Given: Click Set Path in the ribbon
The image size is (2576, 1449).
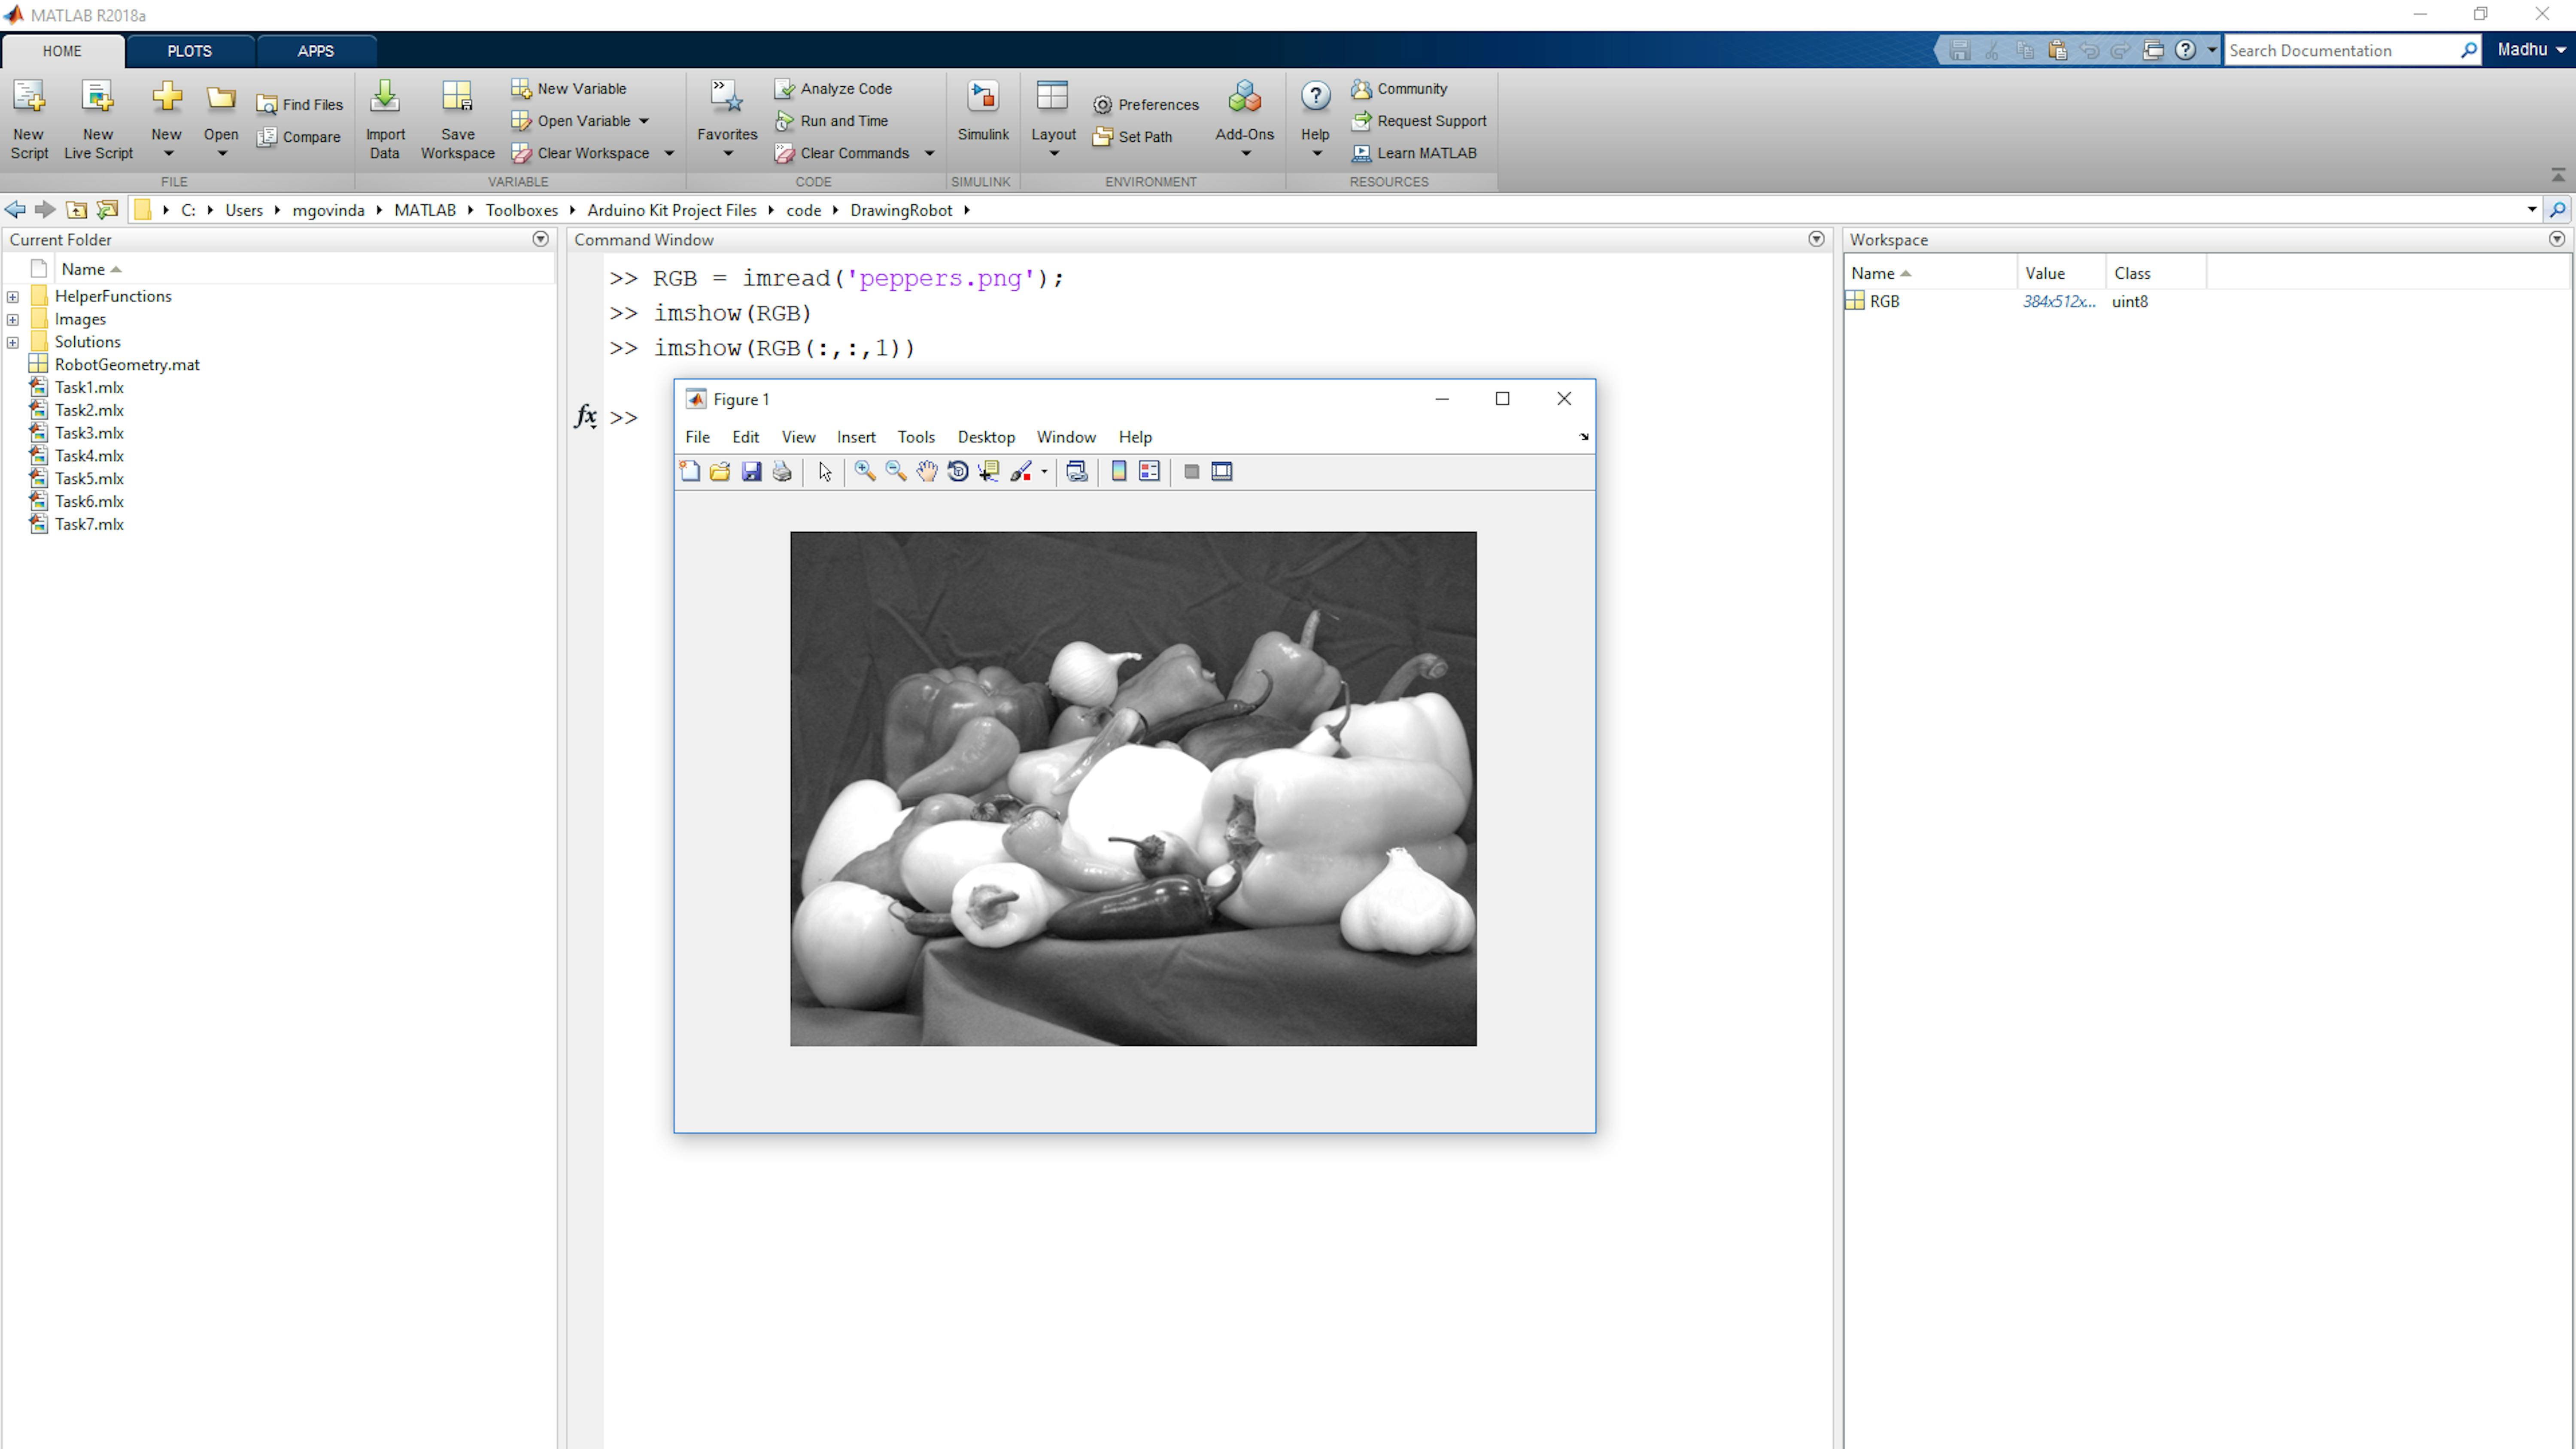Looking at the screenshot, I should pyautogui.click(x=1133, y=137).
